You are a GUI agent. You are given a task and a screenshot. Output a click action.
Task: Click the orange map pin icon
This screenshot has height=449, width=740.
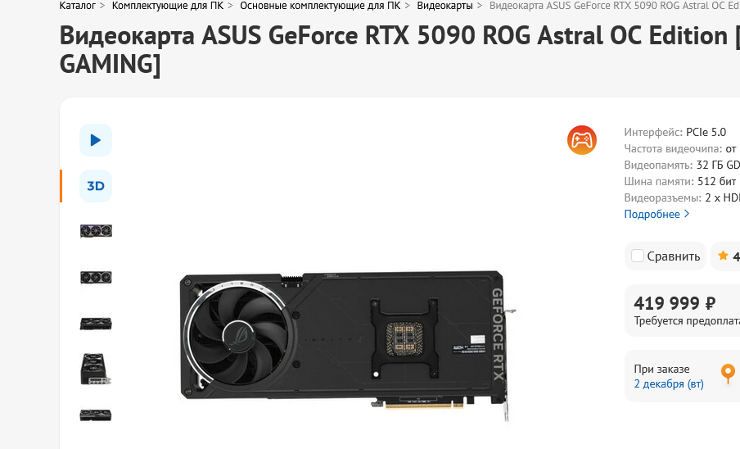[728, 374]
